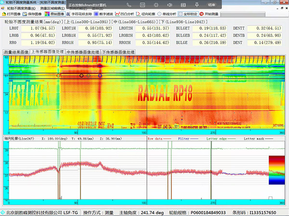Switch to the 中传感器图像处理 tab
The height and width of the screenshot is (216, 289).
tap(83, 52)
